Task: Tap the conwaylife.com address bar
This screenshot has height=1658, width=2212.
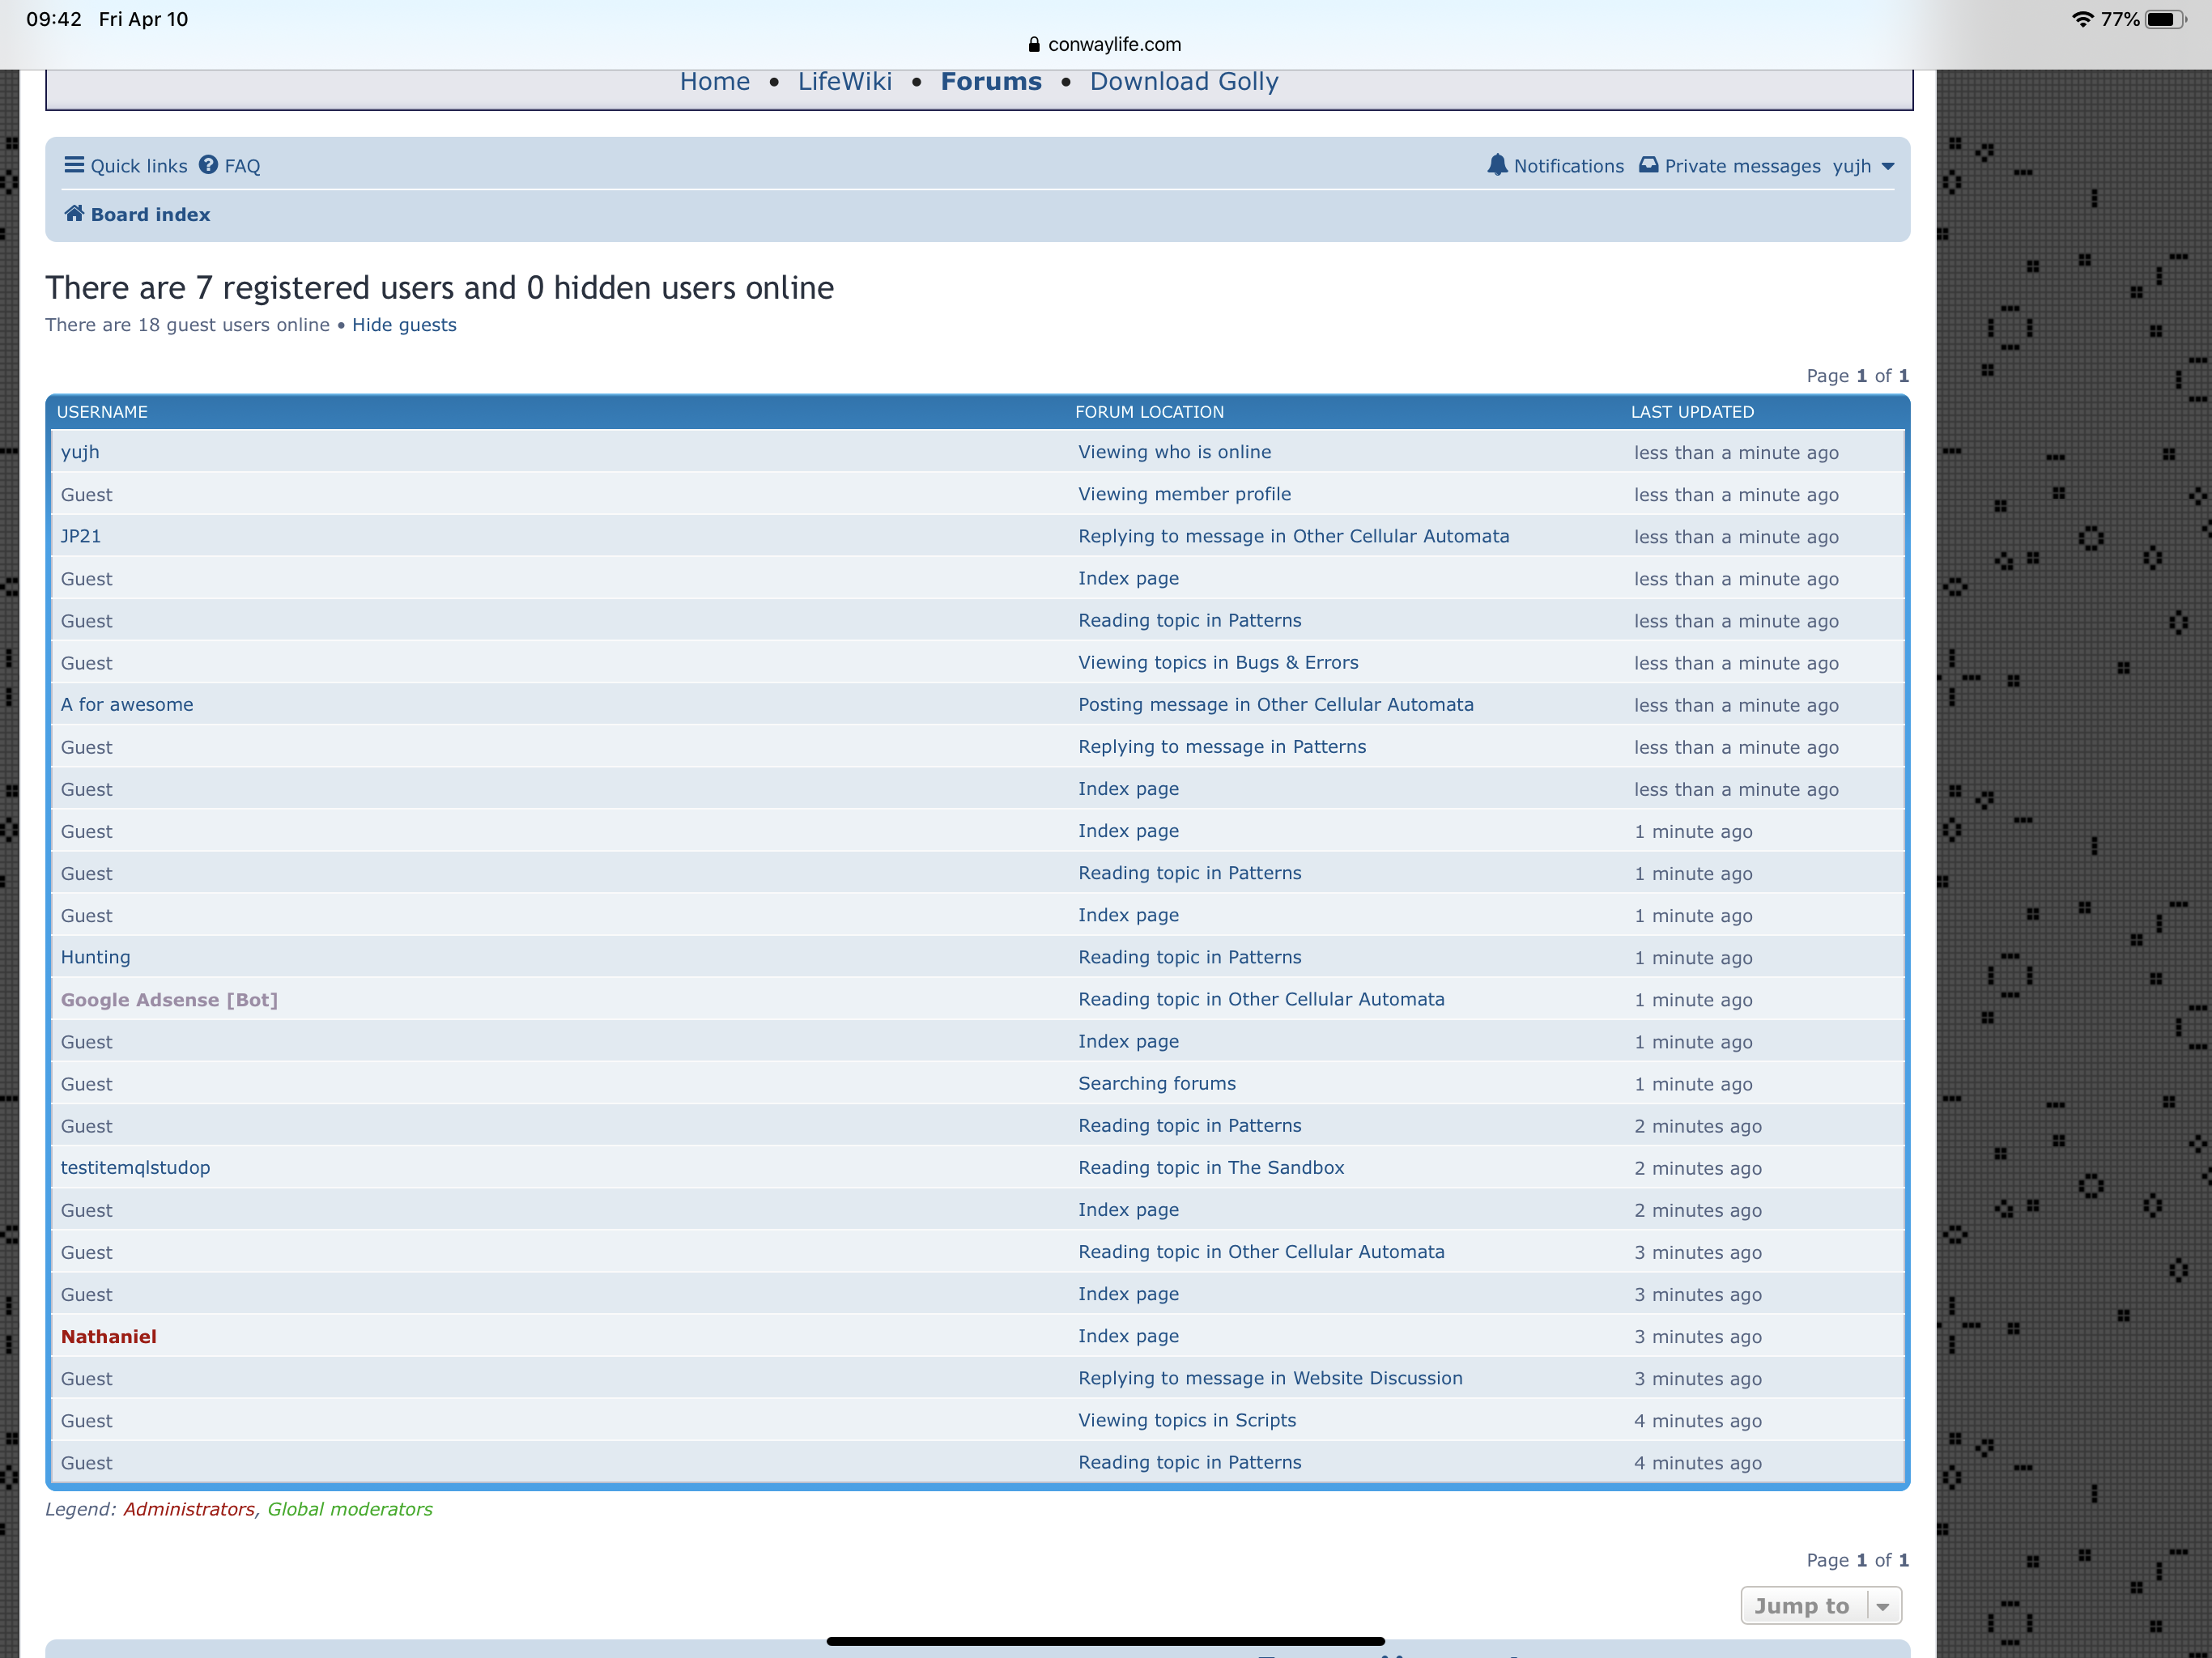Action: point(1105,44)
